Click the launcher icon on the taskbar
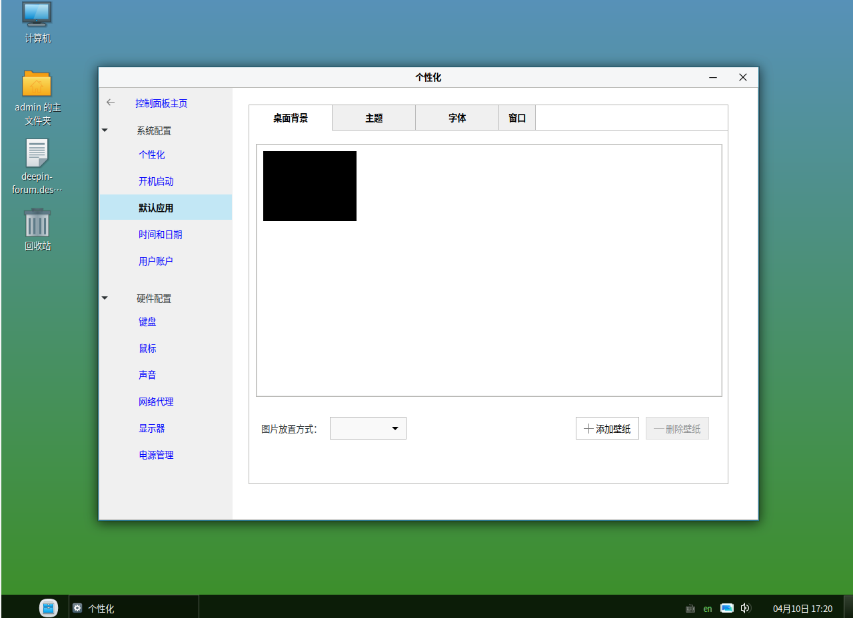Image resolution: width=853 pixels, height=618 pixels. (x=48, y=607)
